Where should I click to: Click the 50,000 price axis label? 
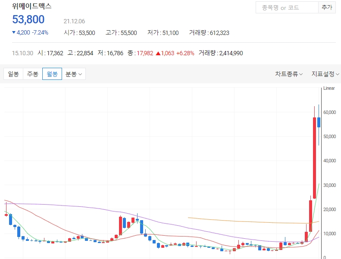point(330,136)
